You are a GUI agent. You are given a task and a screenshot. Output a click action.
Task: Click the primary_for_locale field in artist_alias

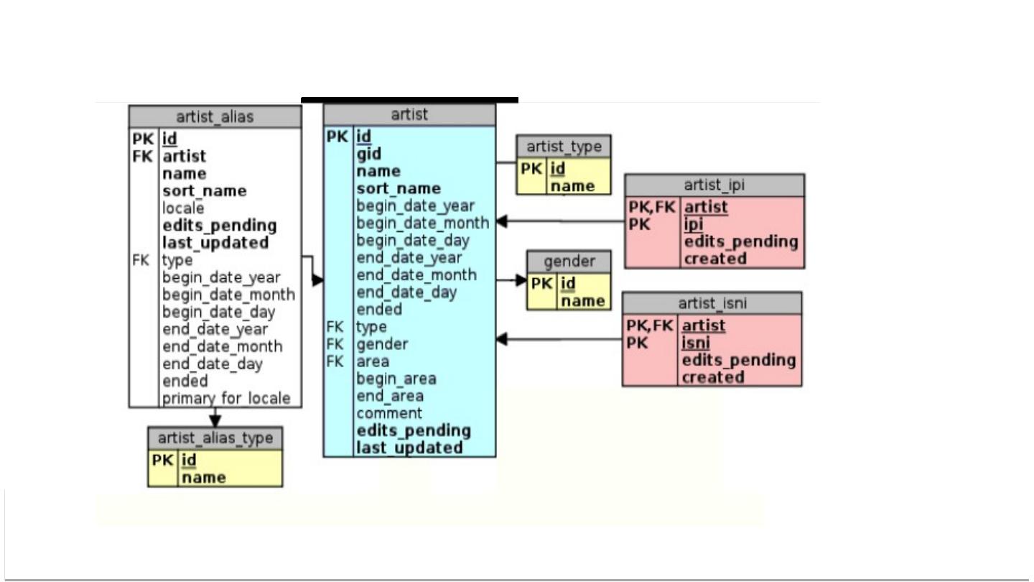click(x=226, y=398)
